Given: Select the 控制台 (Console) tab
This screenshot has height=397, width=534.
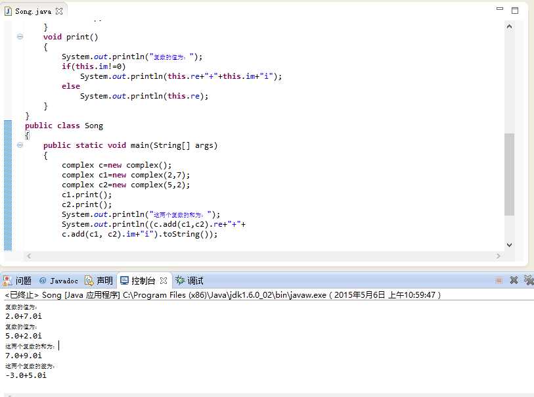Looking at the screenshot, I should [x=139, y=281].
